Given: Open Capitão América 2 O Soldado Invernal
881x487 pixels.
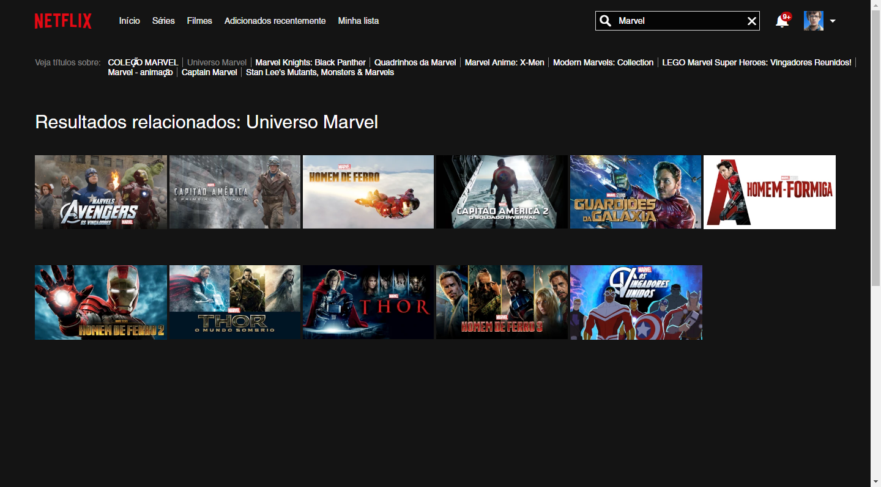Looking at the screenshot, I should click(502, 192).
